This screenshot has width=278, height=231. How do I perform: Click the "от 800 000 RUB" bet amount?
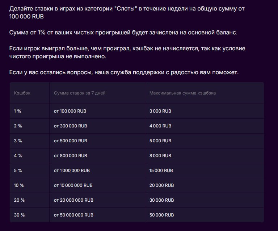71,156
